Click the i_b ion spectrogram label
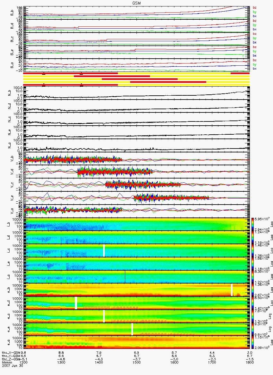Image resolution: width=273 pixels, height=375 pixels. coord(8,225)
